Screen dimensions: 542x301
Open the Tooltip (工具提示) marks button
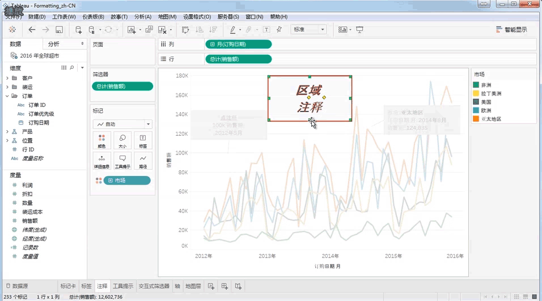(122, 161)
